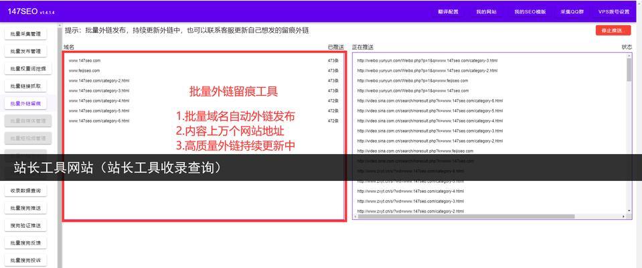The width and height of the screenshot is (642, 268).
Task: Click video.sina.com.cn URL ending category-2.html
Action: [430, 141]
